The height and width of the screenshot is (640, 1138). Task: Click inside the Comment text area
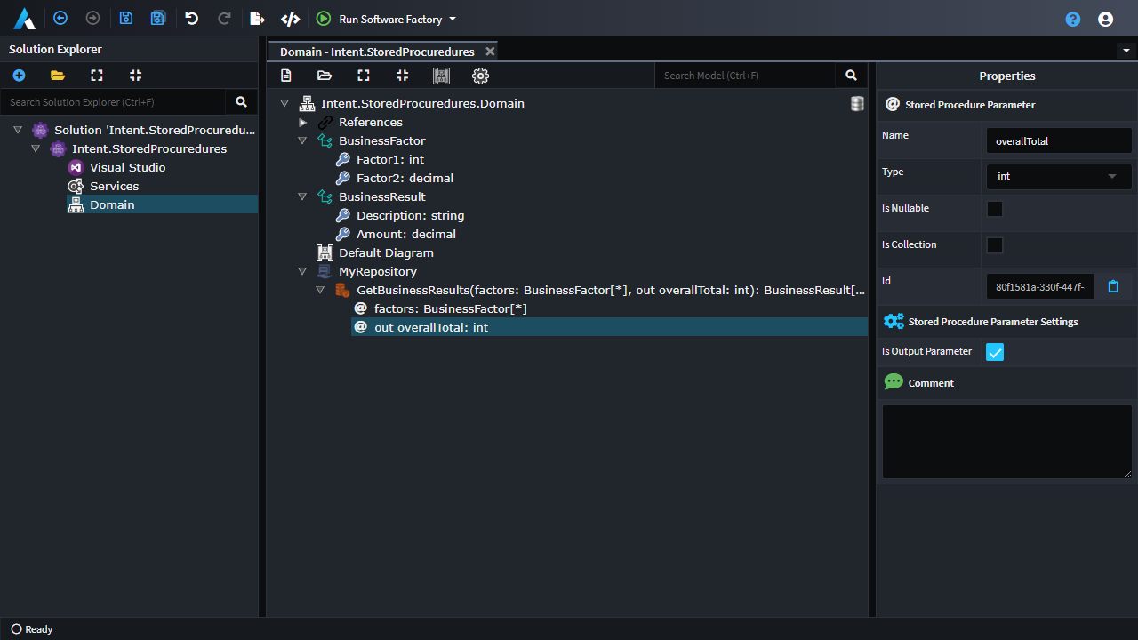(x=1007, y=442)
